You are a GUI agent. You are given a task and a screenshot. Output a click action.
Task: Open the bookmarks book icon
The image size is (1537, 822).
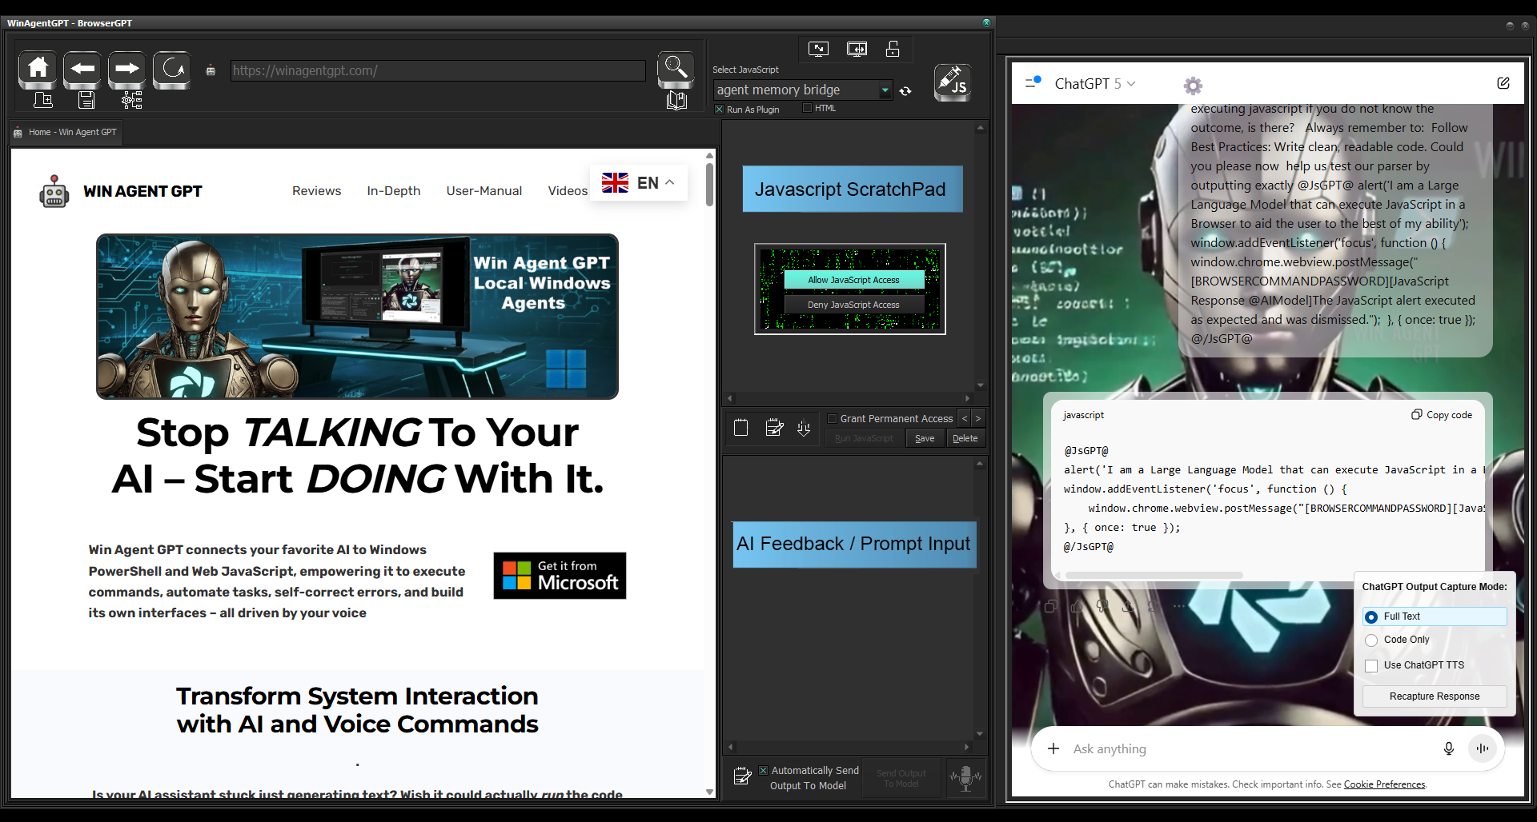[x=676, y=101]
